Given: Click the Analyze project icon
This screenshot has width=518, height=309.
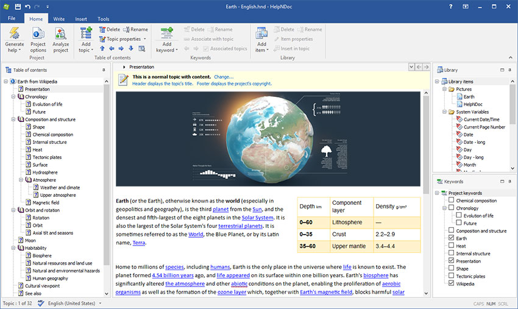Looking at the screenshot, I should (x=61, y=34).
